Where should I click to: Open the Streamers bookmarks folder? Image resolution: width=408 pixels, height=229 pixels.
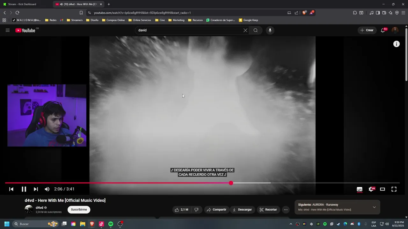point(75,20)
